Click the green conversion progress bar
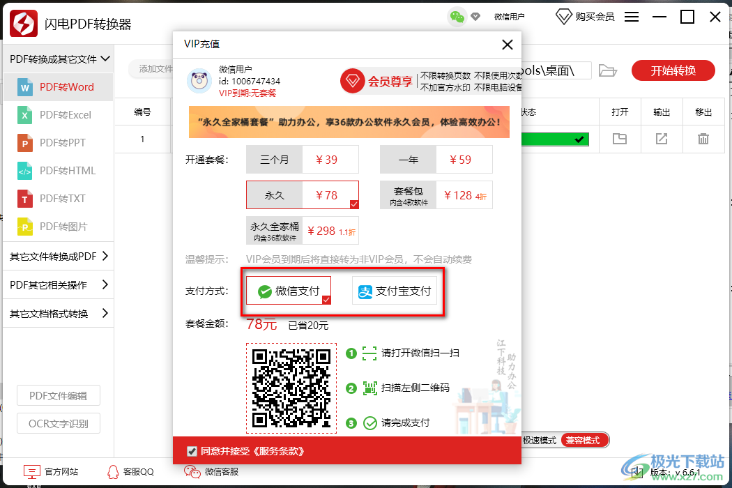Image resolution: width=732 pixels, height=488 pixels. click(x=555, y=139)
